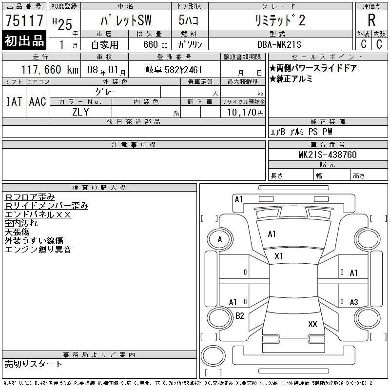Click the 純正装備 header
The width and height of the screenshot is (390, 390).
[x=328, y=121]
